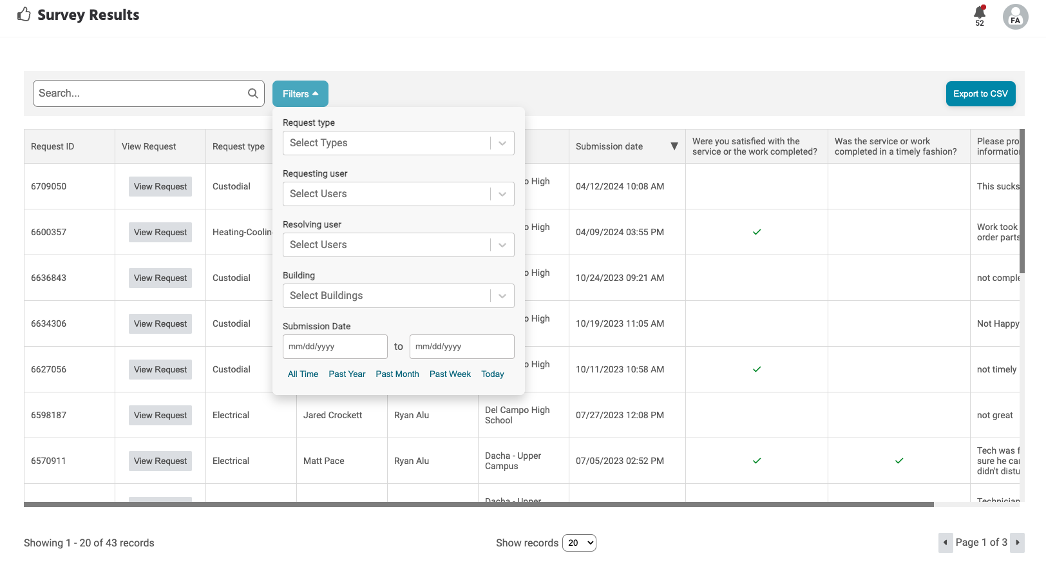The width and height of the screenshot is (1046, 569).
Task: Click the Survey Results thumbs-up icon
Action: tap(24, 15)
